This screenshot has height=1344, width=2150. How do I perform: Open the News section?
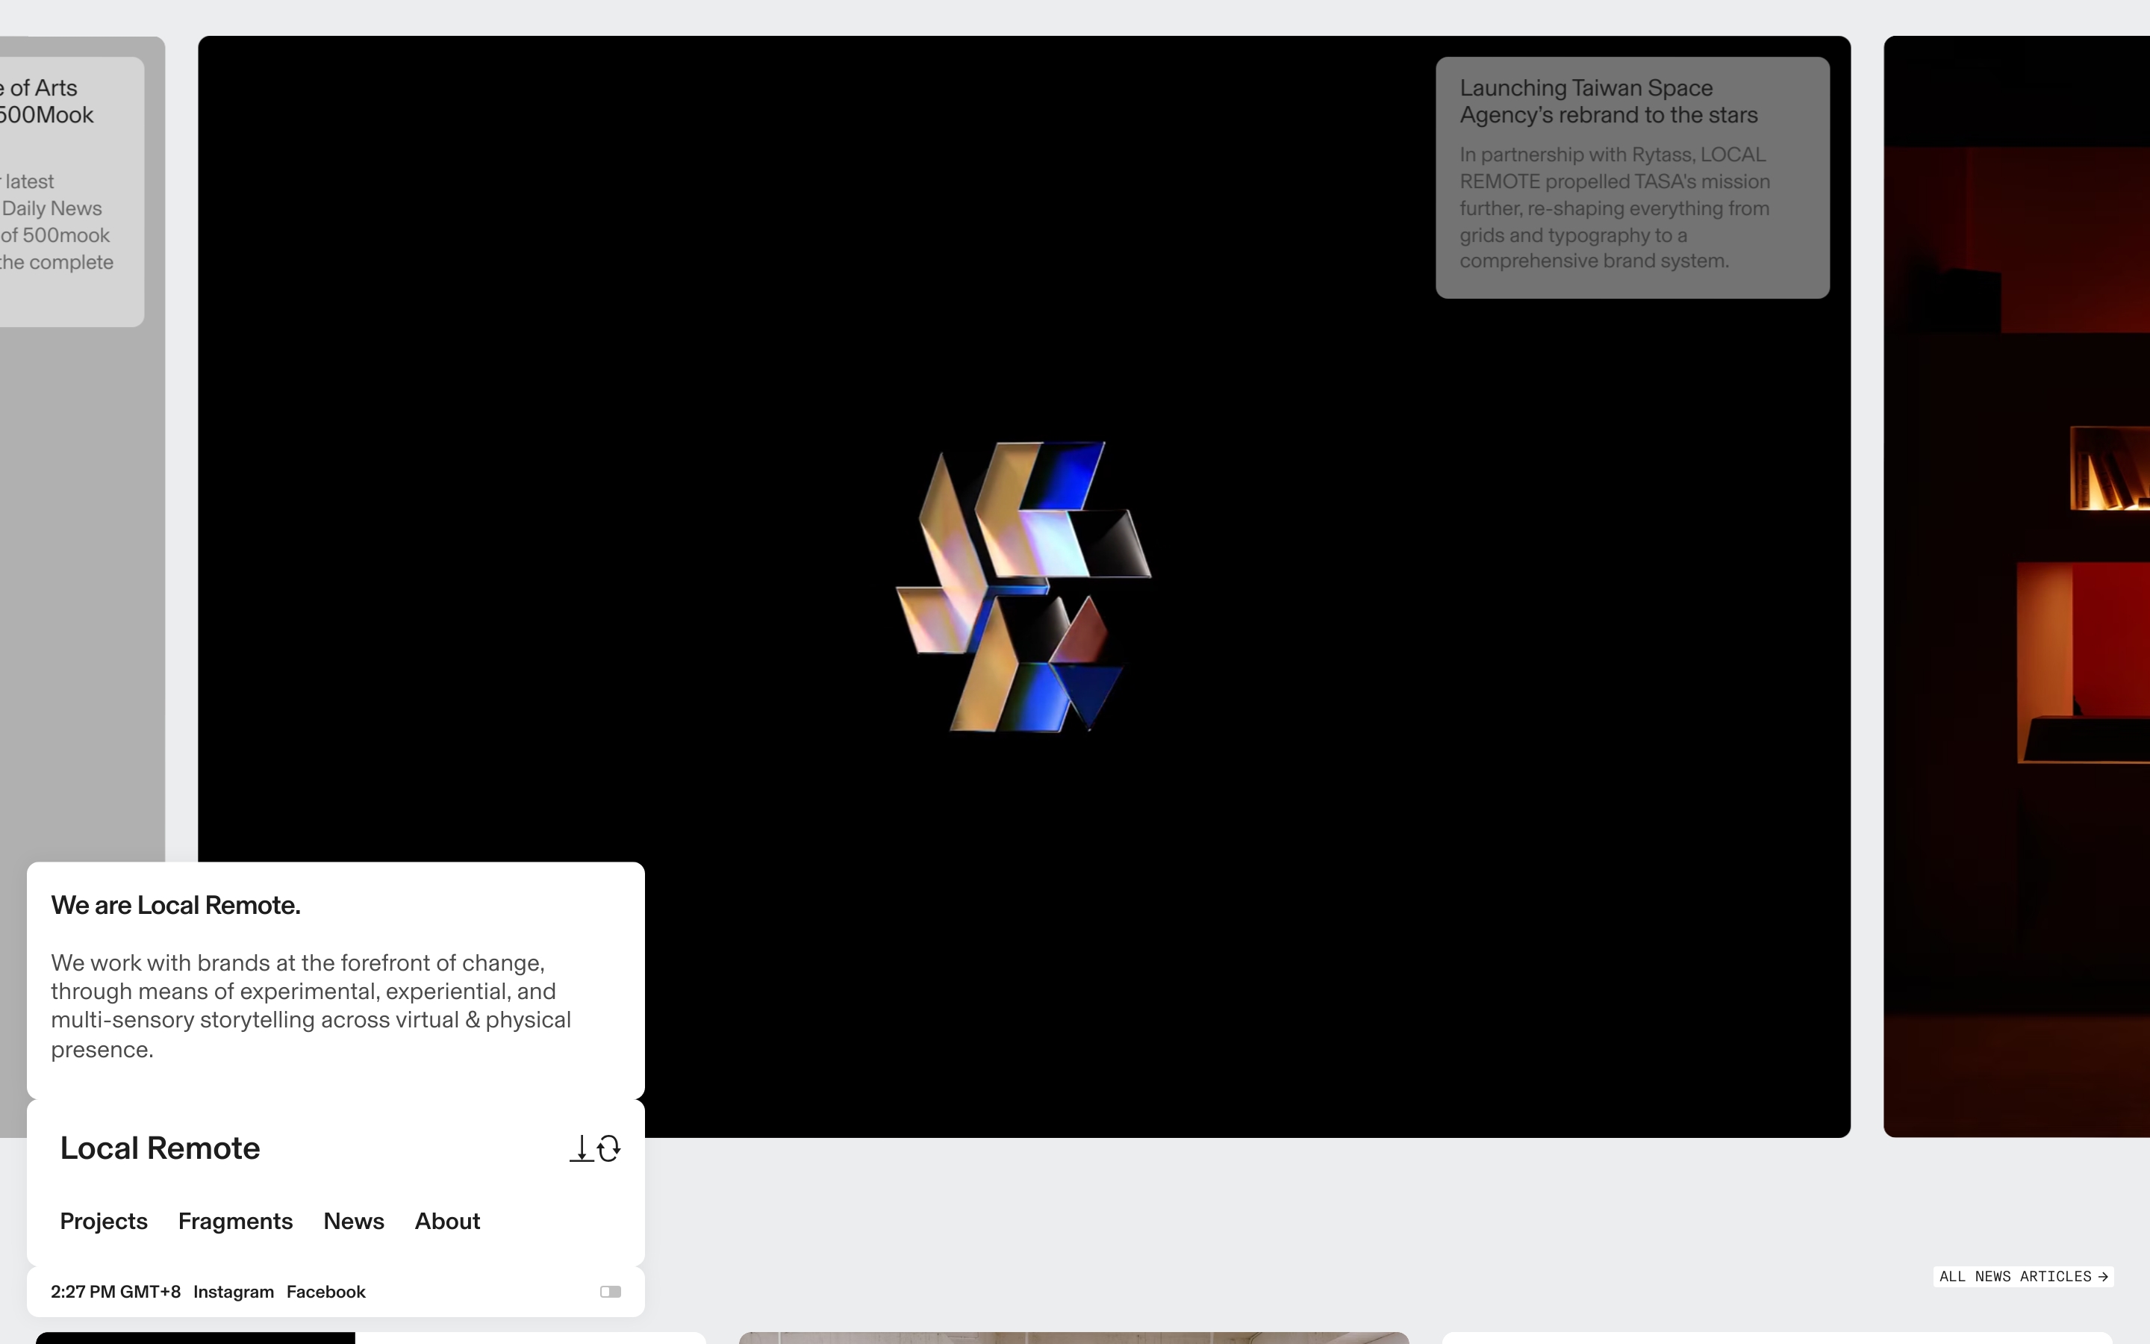[354, 1222]
